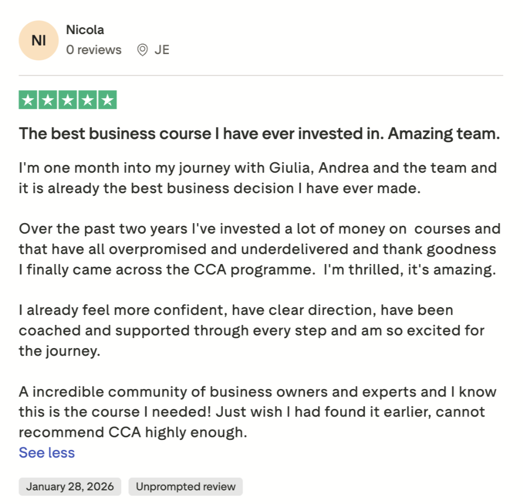
Task: Click the January 28, 2026 date badge
Action: pos(70,487)
